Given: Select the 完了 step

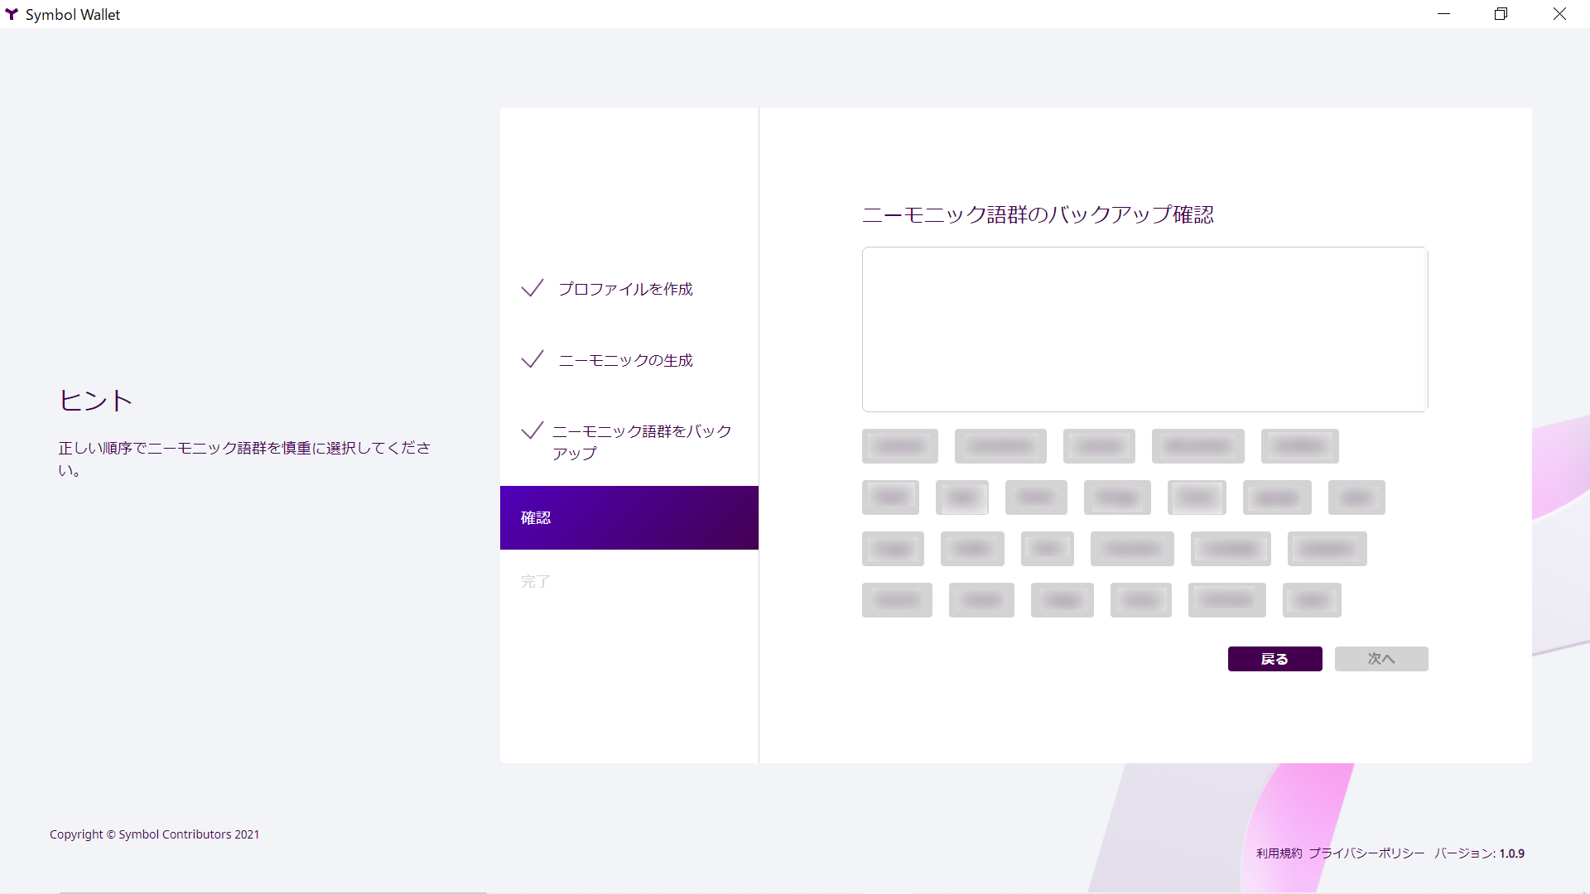Looking at the screenshot, I should (x=536, y=581).
